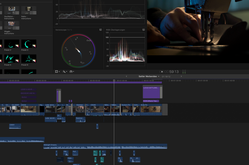
Task: Click the playhead handle on the ruler
Action: 114,80
